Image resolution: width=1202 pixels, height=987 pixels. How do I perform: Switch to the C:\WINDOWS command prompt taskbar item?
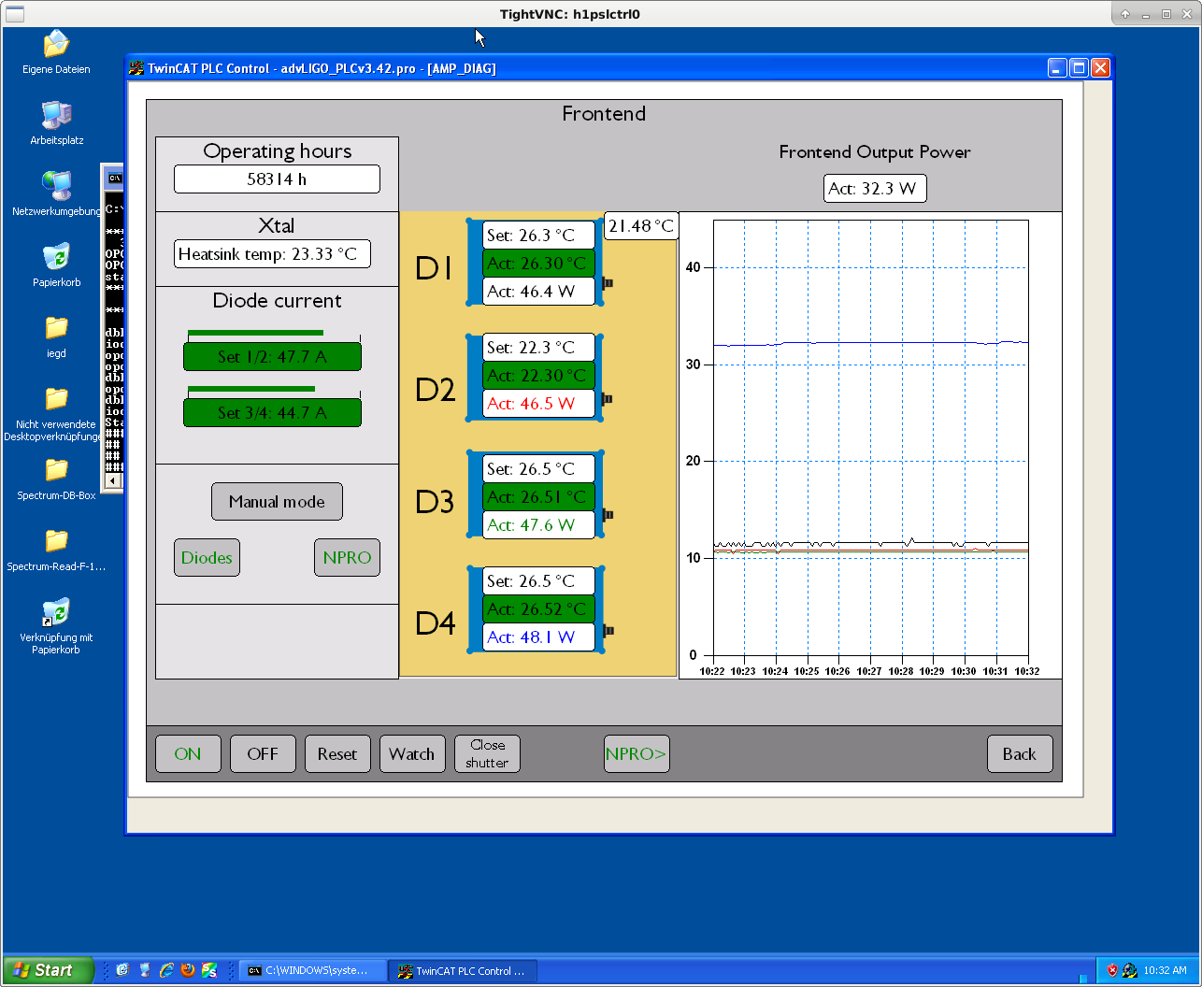tap(312, 971)
